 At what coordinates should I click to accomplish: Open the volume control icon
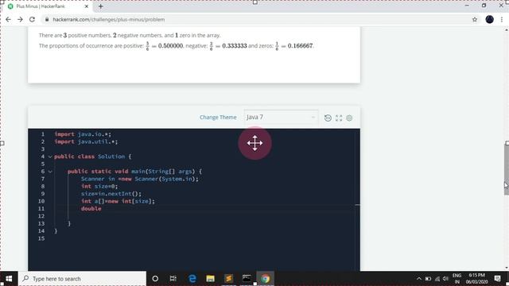[x=445, y=279]
